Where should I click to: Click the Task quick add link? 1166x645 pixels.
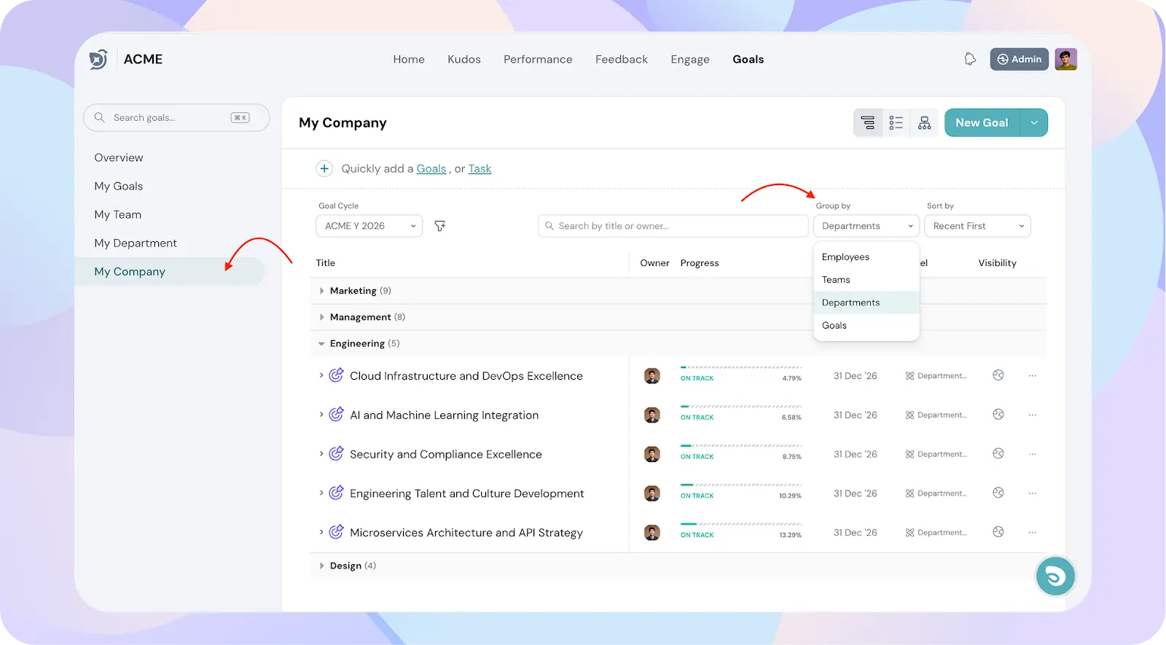tap(480, 169)
